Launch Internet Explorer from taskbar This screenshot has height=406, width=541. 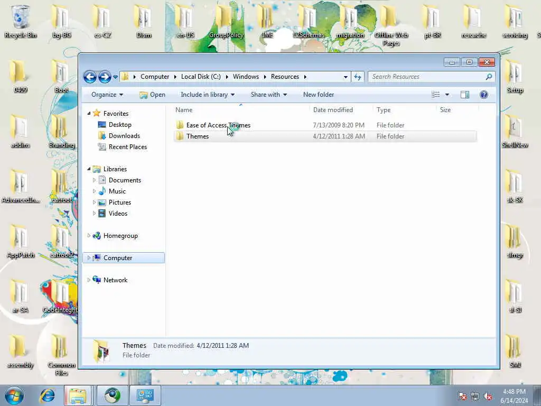tap(47, 395)
